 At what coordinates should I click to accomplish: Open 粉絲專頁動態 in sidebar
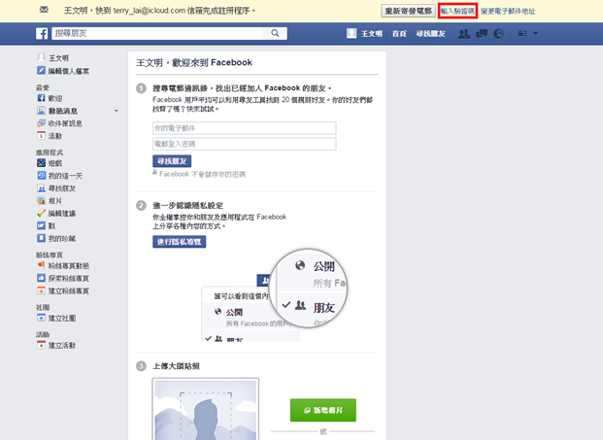point(63,265)
